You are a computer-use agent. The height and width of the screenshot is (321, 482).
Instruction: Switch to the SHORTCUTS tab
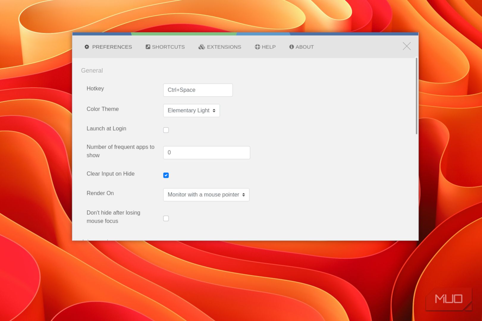point(165,47)
